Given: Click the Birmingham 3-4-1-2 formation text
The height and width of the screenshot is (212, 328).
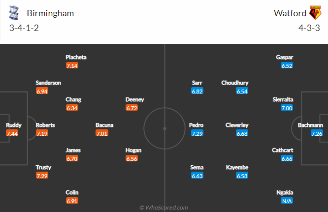Looking at the screenshot, I should pyautogui.click(x=24, y=28).
